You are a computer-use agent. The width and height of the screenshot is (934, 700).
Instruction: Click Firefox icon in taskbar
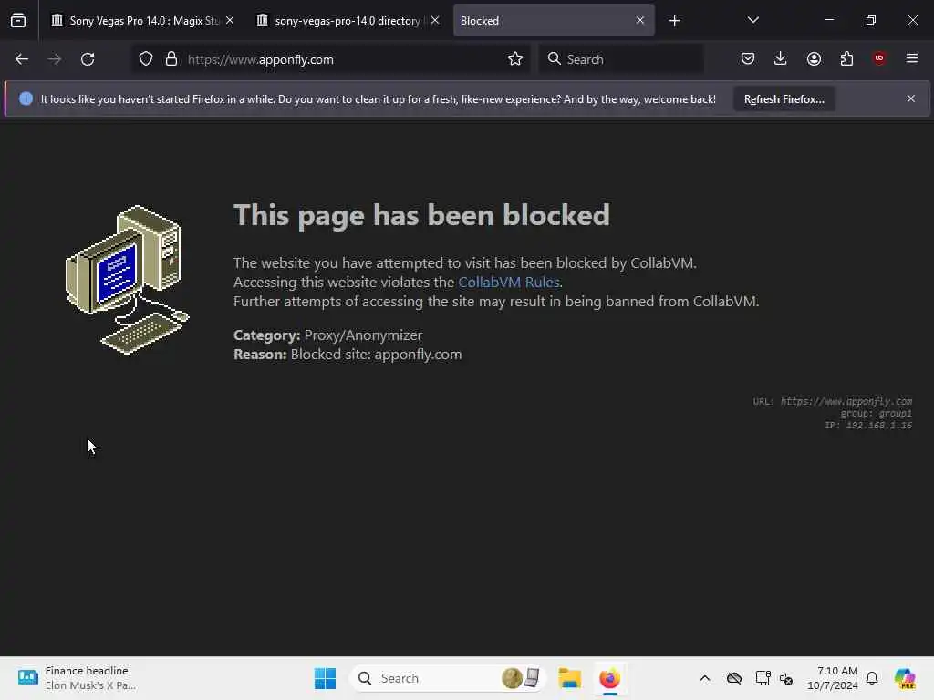tap(609, 678)
